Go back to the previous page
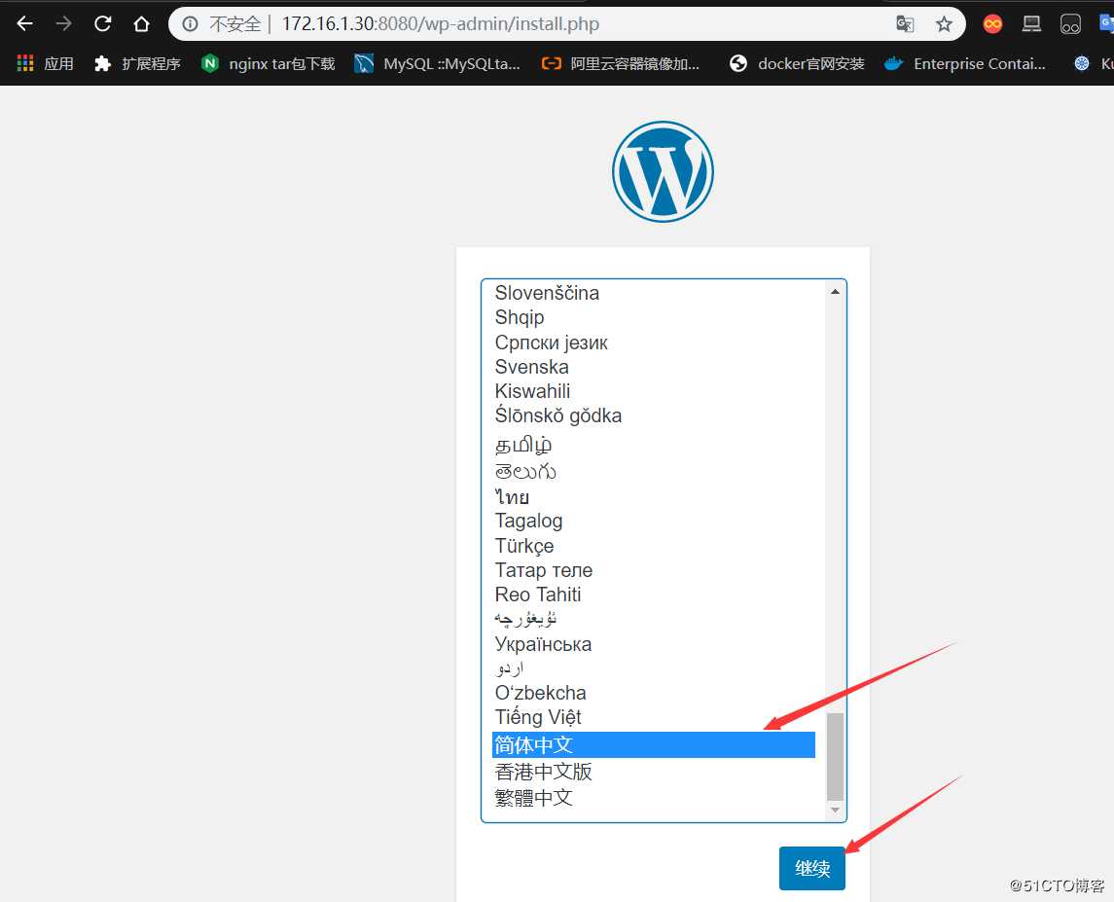 [x=25, y=24]
